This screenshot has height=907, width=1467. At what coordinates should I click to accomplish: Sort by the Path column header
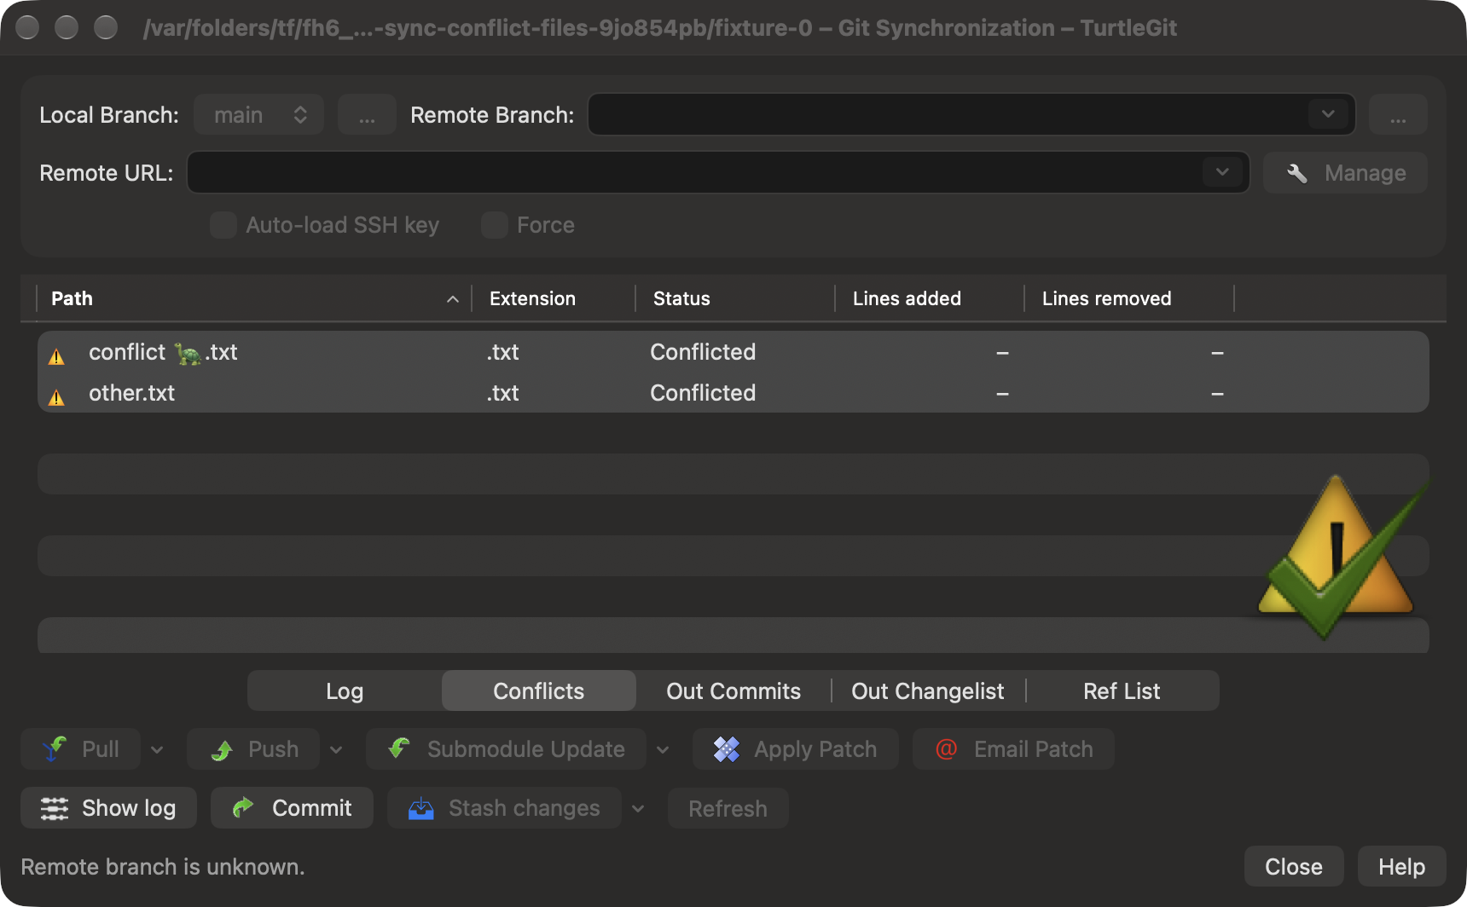coord(254,298)
